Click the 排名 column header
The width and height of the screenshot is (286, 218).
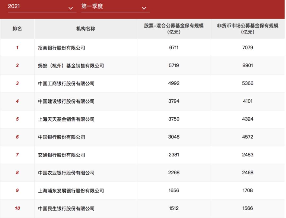(x=17, y=29)
